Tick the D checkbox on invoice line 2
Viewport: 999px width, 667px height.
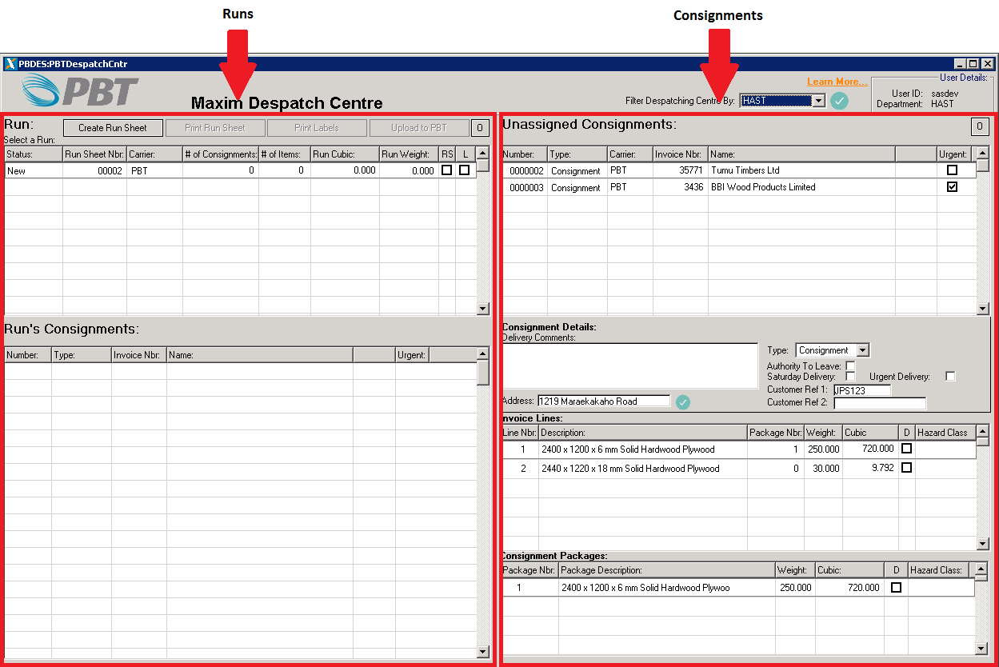point(906,468)
